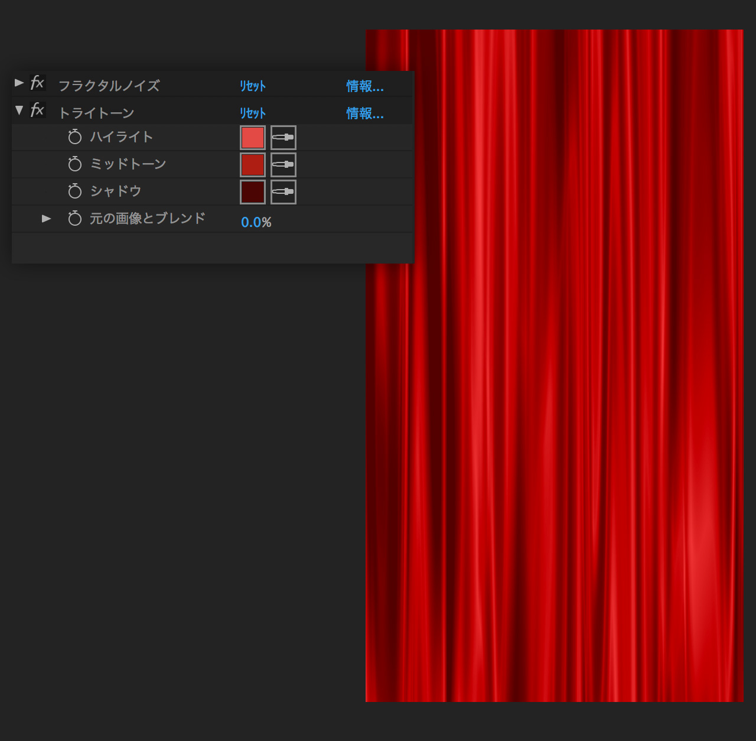The width and height of the screenshot is (756, 741).
Task: Select the ミッドトーン eyedropper tool
Action: click(x=283, y=165)
